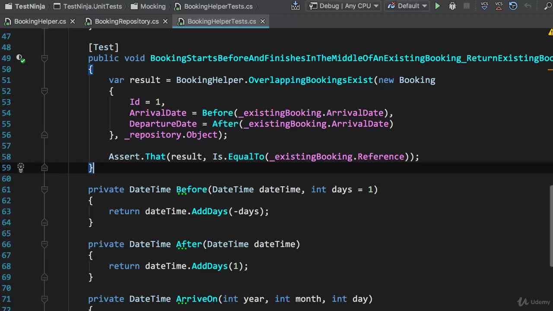Run the project with the green play button

(438, 6)
